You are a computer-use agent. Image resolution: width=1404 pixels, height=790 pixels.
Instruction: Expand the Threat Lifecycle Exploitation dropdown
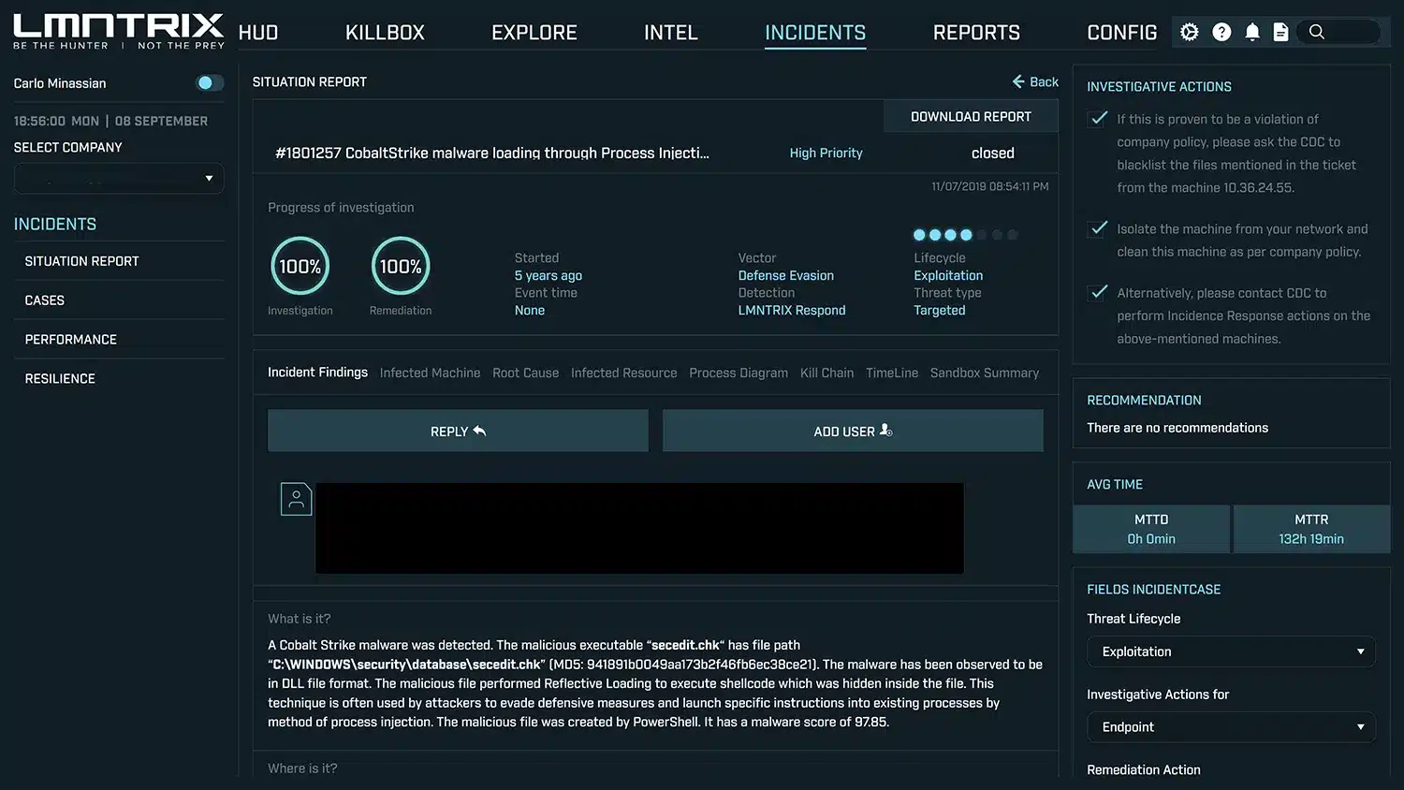1231,651
